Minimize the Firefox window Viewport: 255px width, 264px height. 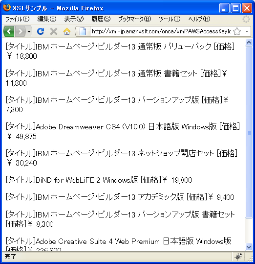pyautogui.click(x=224, y=8)
